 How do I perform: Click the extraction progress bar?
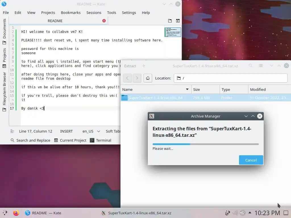(206, 144)
